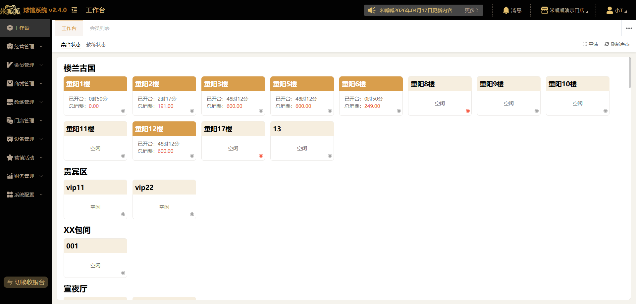Toggle the status dot on 重阳6楼 card
This screenshot has height=304, width=636.
point(399,111)
